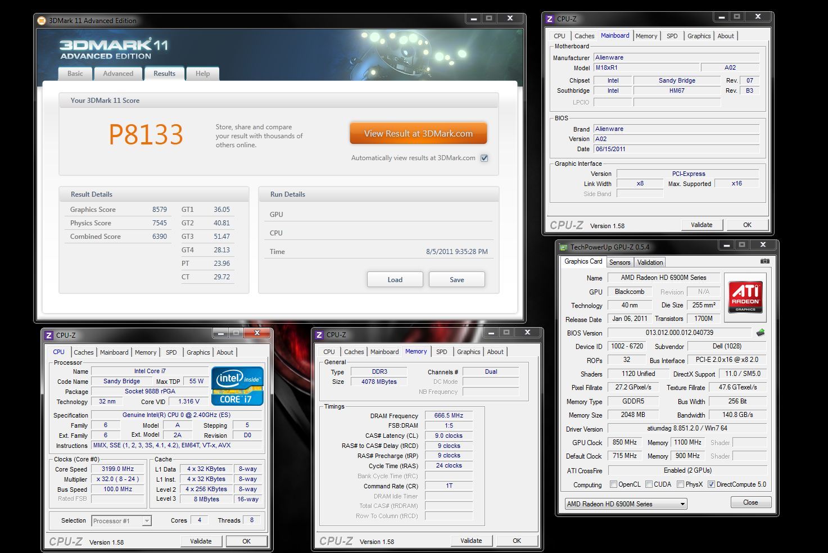The image size is (828, 553).
Task: Click the GPU-Z Name field AMD Radeon HD 6900M Series
Action: coord(663,277)
